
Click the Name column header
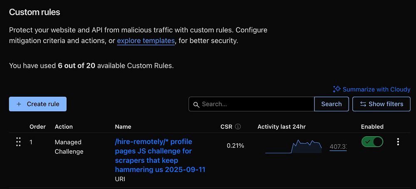pyautogui.click(x=123, y=127)
